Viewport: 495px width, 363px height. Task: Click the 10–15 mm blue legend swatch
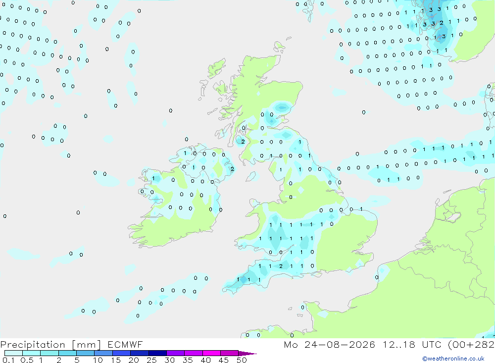tap(103, 353)
